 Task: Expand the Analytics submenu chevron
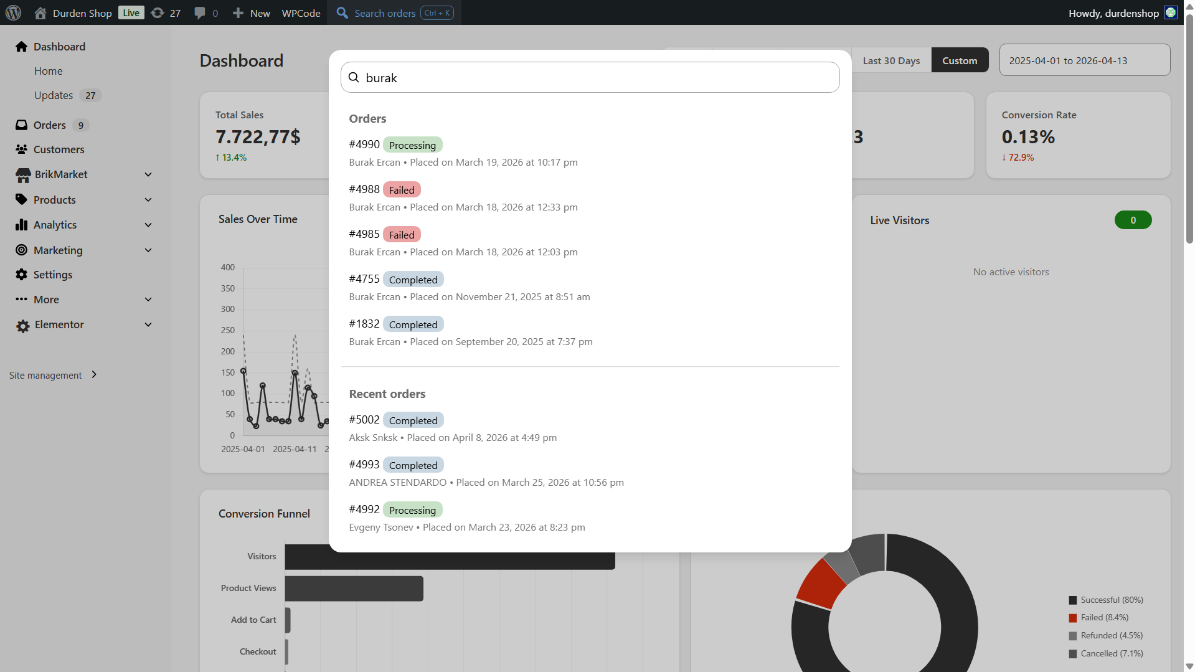(x=148, y=225)
